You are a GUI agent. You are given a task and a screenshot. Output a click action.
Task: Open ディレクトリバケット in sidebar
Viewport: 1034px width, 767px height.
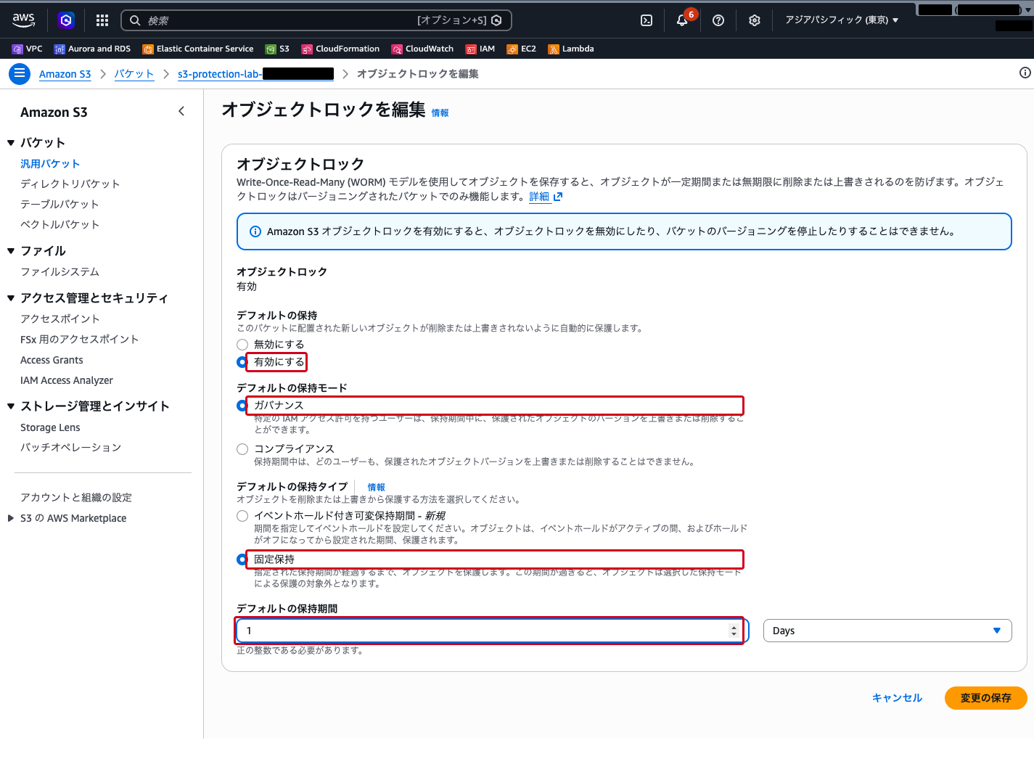tap(70, 184)
